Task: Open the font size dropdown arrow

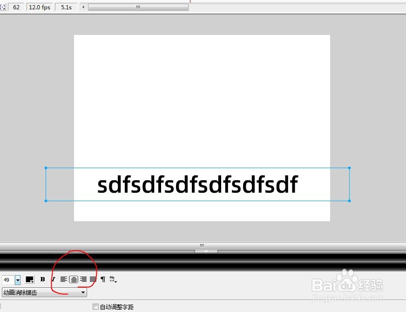Action: pos(17,279)
